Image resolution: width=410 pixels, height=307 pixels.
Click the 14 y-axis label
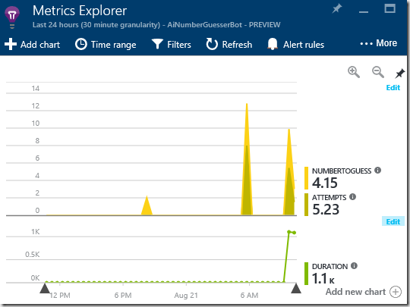point(36,89)
